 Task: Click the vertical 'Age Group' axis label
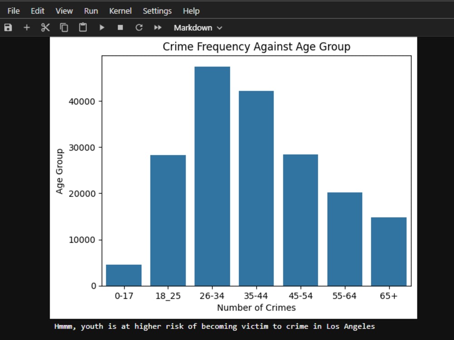pos(59,171)
